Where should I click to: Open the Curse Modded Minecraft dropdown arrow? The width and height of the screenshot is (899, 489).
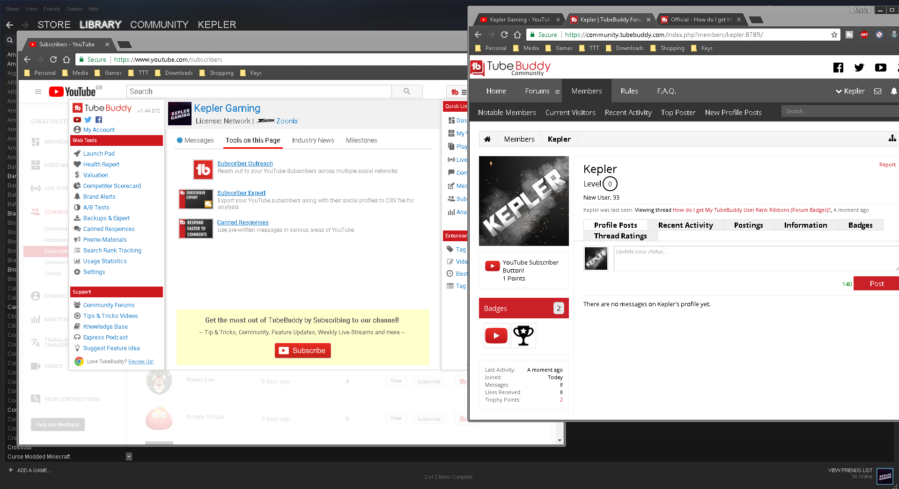(129, 457)
